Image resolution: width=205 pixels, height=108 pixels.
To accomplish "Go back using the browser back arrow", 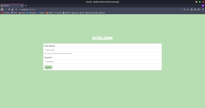I will pos(2,9).
